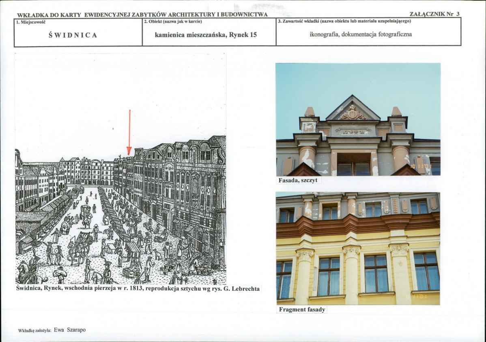Click the 'ZAŁĄCZNIK Nr 3' label
The width and height of the screenshot is (486, 342).
click(434, 14)
